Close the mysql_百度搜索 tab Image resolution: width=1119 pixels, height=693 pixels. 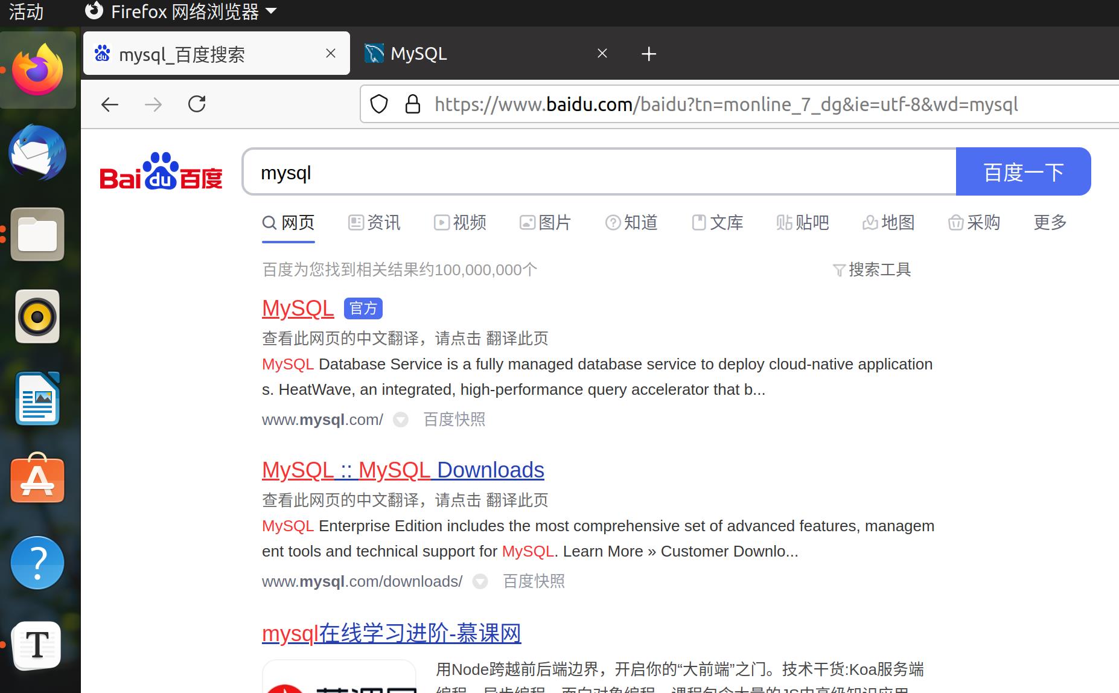tap(331, 53)
